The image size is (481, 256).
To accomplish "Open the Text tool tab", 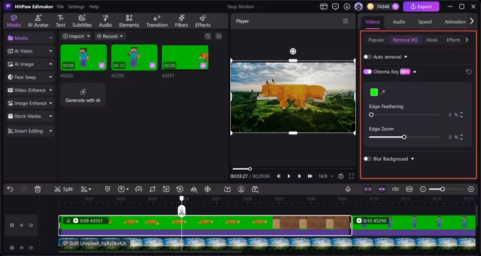I will pyautogui.click(x=60, y=21).
